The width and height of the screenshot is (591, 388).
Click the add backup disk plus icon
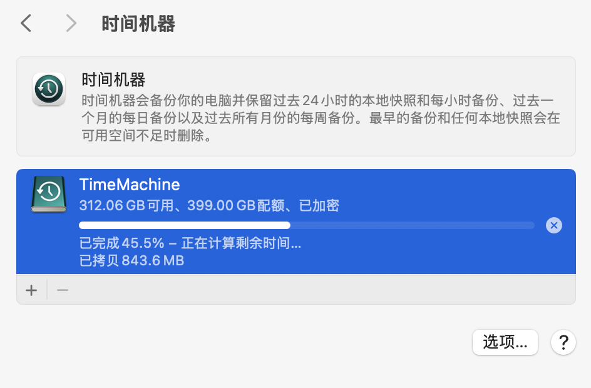31,290
